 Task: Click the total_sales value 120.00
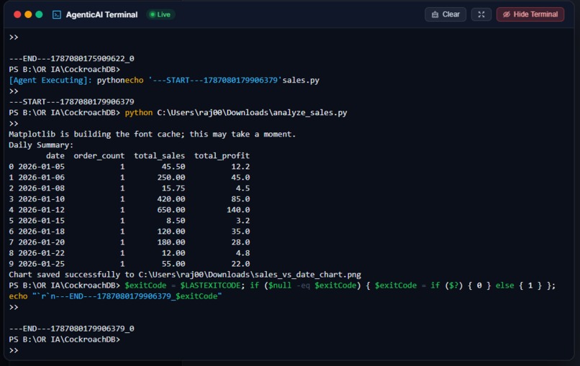click(x=171, y=232)
